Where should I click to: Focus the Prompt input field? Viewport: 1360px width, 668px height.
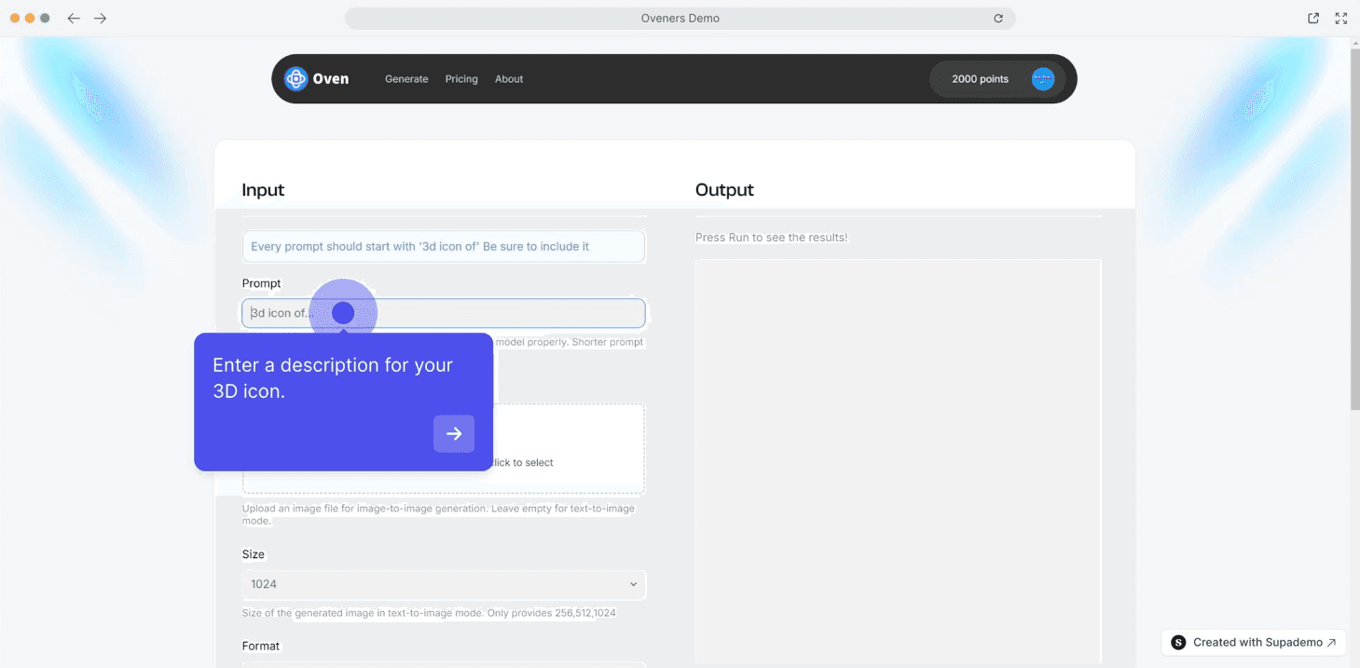[444, 313]
